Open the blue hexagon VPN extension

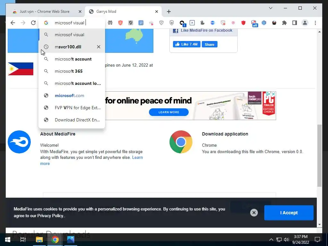point(264,23)
